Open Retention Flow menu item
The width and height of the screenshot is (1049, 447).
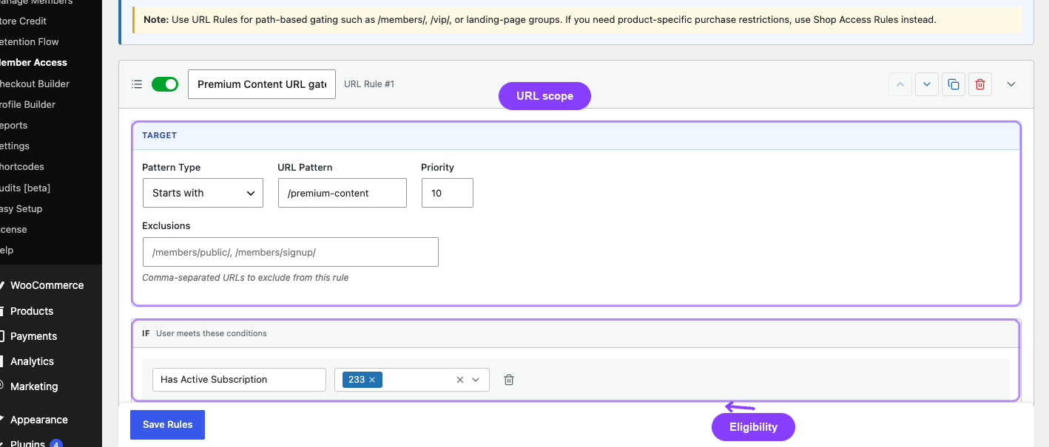click(28, 41)
